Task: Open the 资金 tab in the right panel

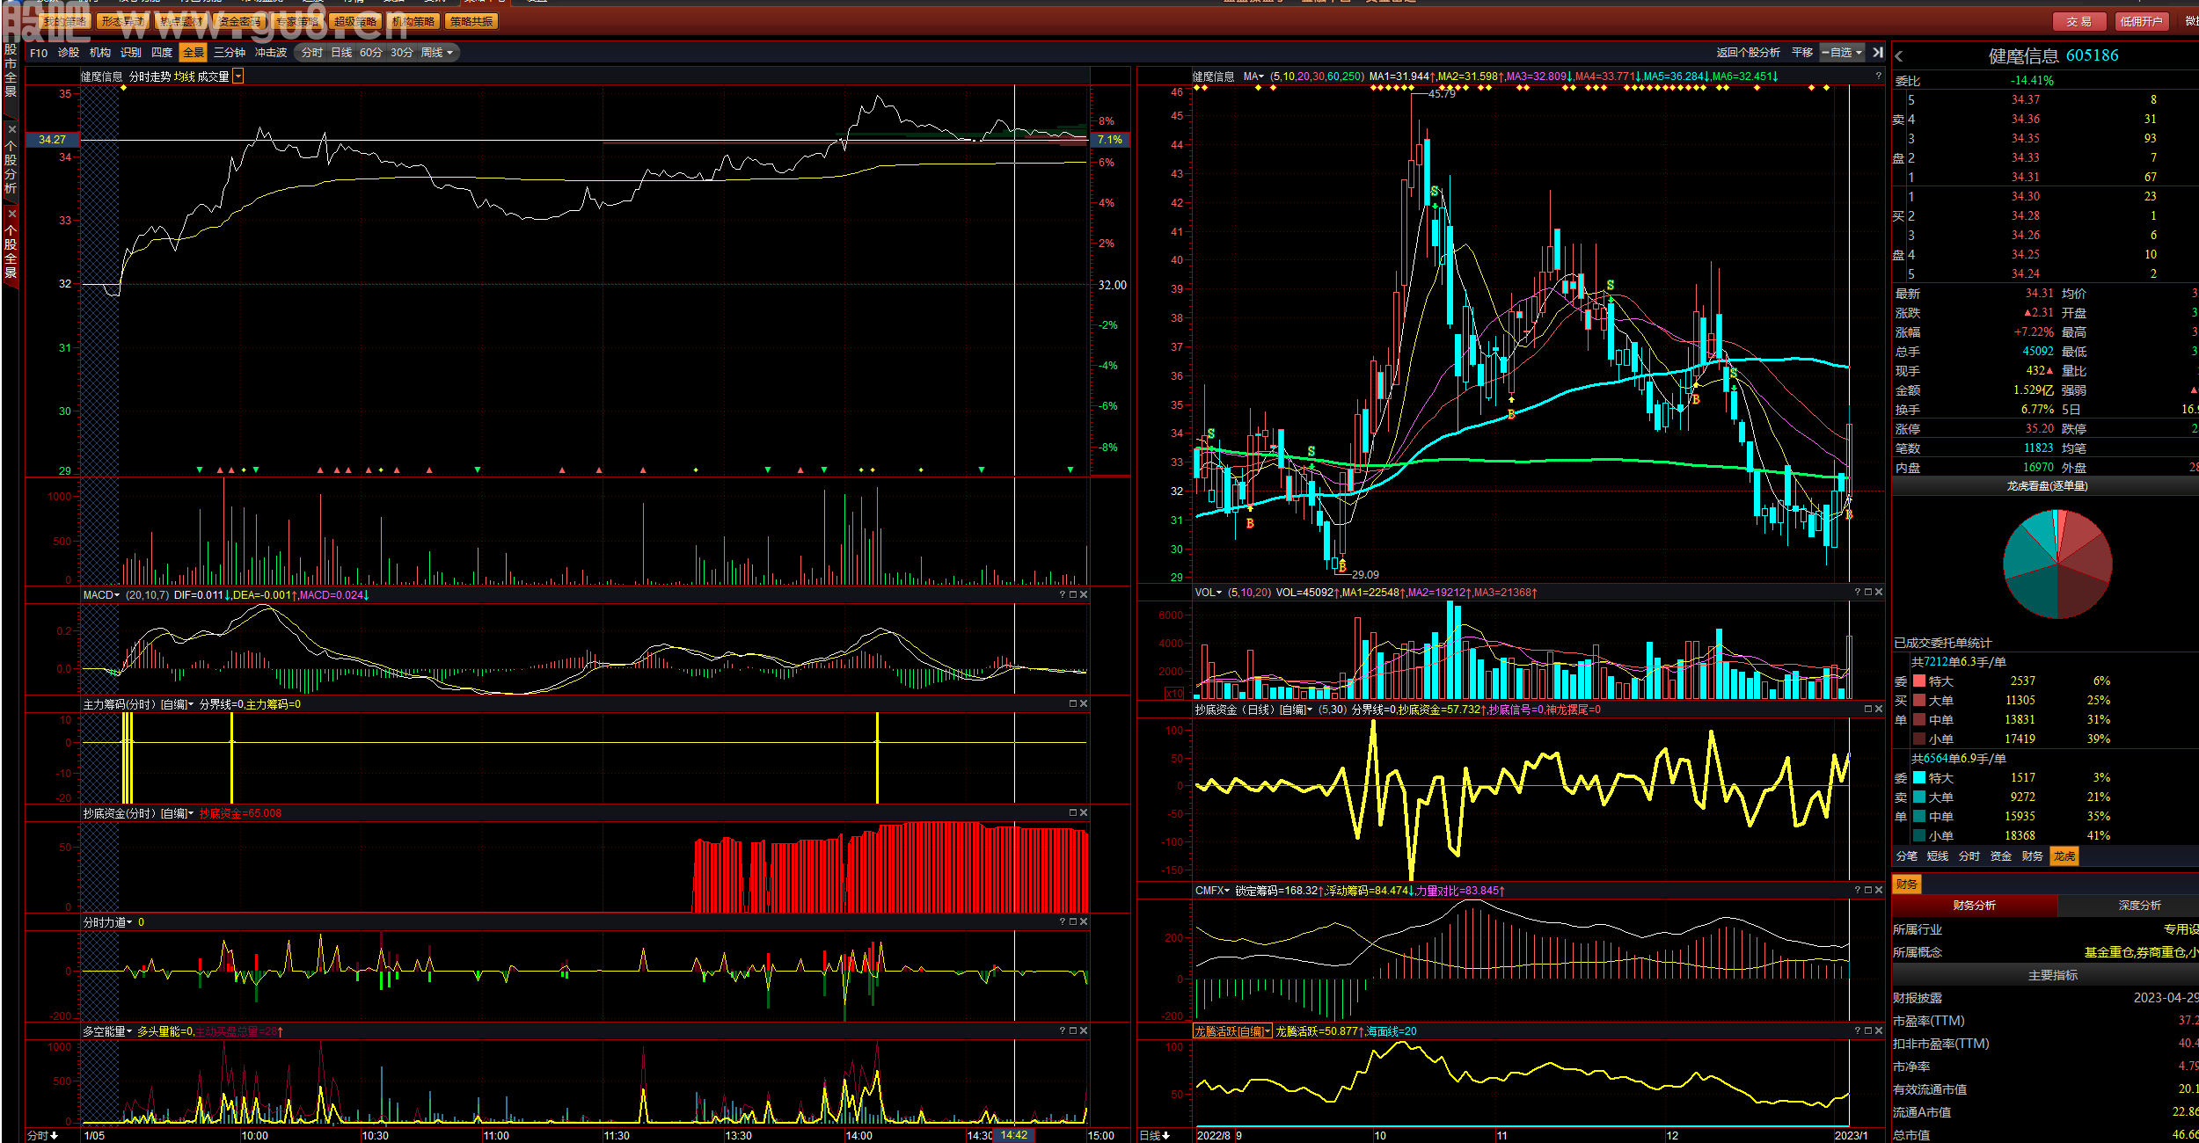Action: point(2001,856)
